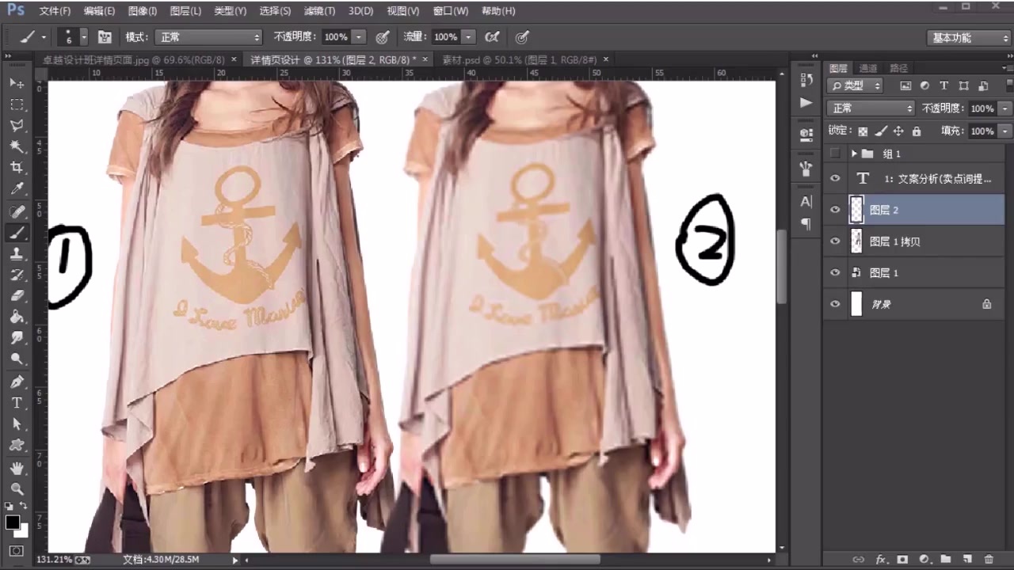Toggle pressure for opacity button

click(383, 36)
